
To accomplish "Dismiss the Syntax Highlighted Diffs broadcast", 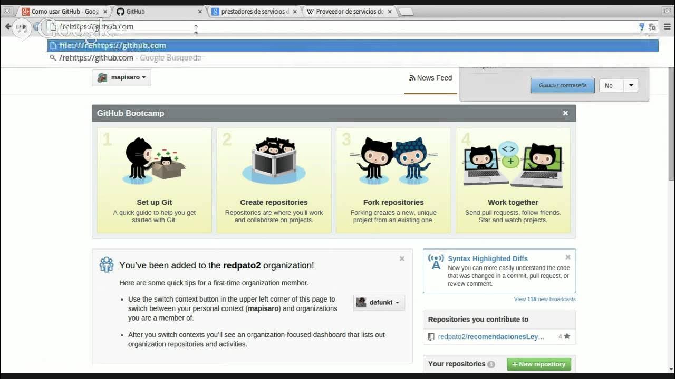I will click(568, 257).
